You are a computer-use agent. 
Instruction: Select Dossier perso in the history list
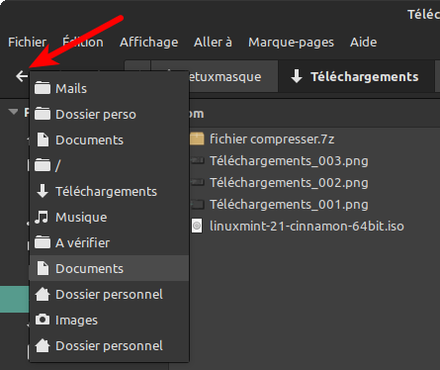pyautogui.click(x=109, y=114)
